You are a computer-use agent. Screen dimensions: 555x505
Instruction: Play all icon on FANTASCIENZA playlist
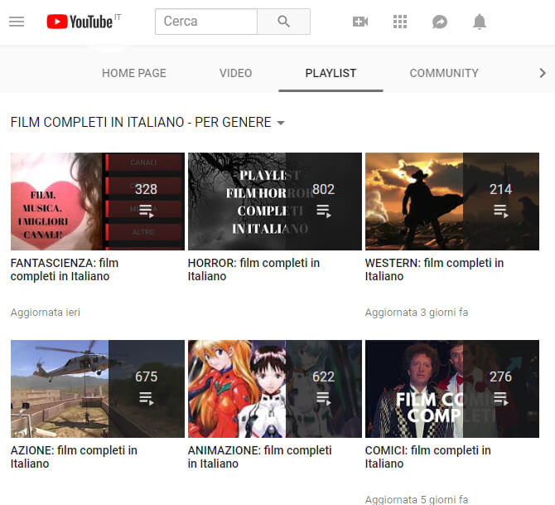point(146,211)
